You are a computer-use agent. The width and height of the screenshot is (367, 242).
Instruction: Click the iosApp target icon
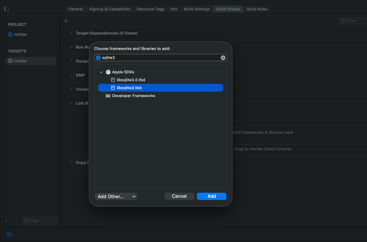coord(10,61)
